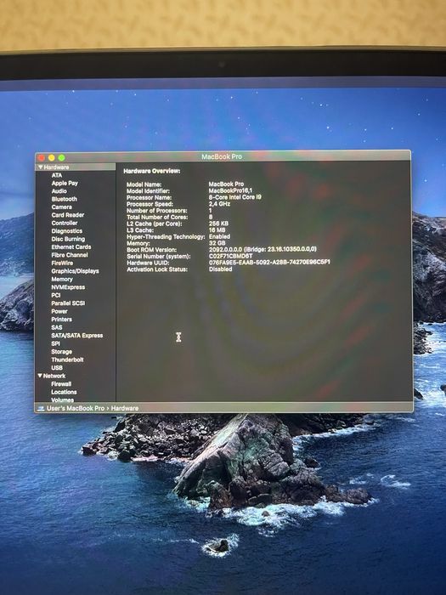Screen dimensions: 446x595
Task: Open the Camera entry
Action: click(x=61, y=207)
